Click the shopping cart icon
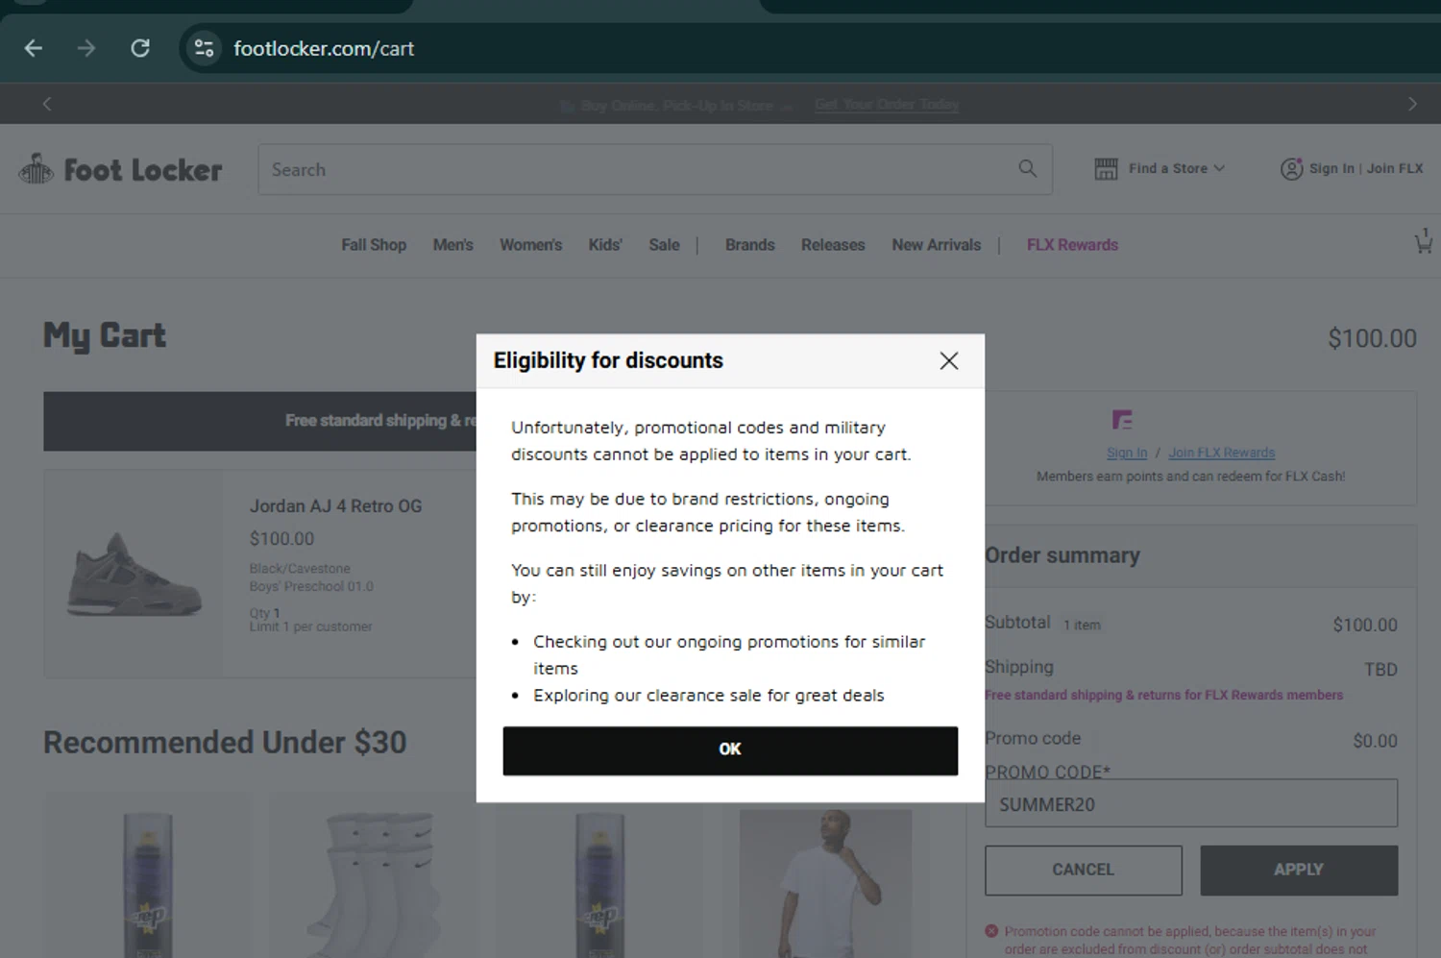The image size is (1441, 958). tap(1423, 241)
